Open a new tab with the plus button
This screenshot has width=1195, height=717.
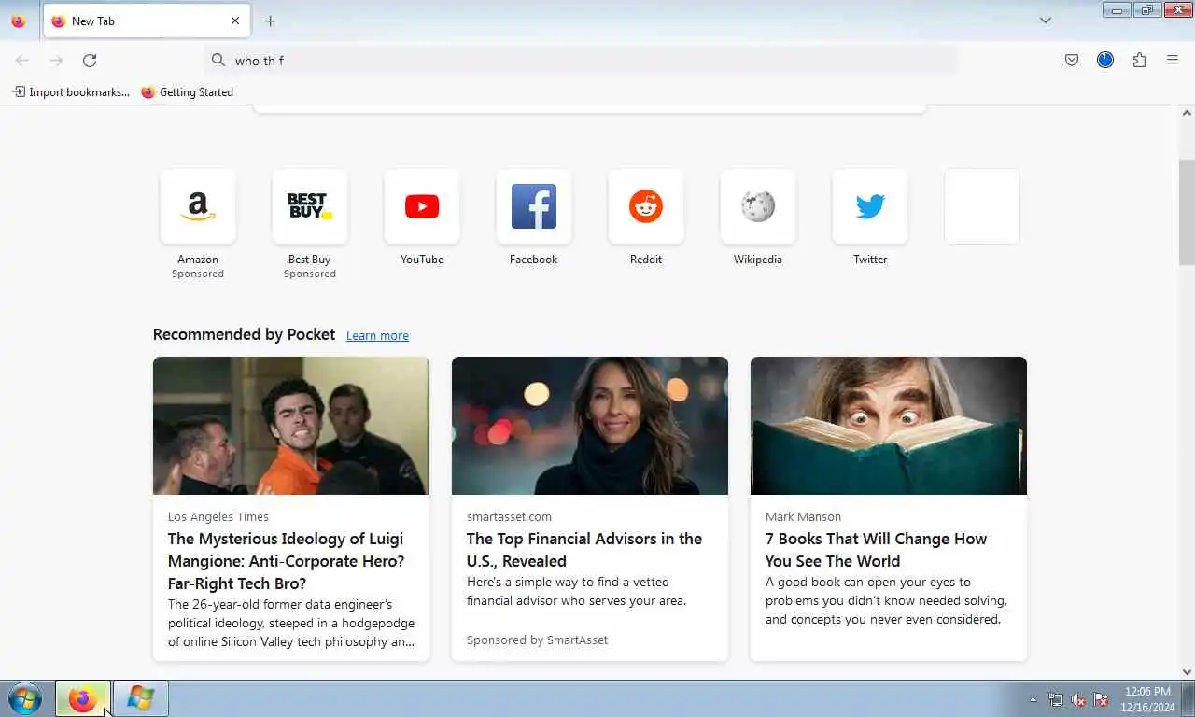coord(270,21)
